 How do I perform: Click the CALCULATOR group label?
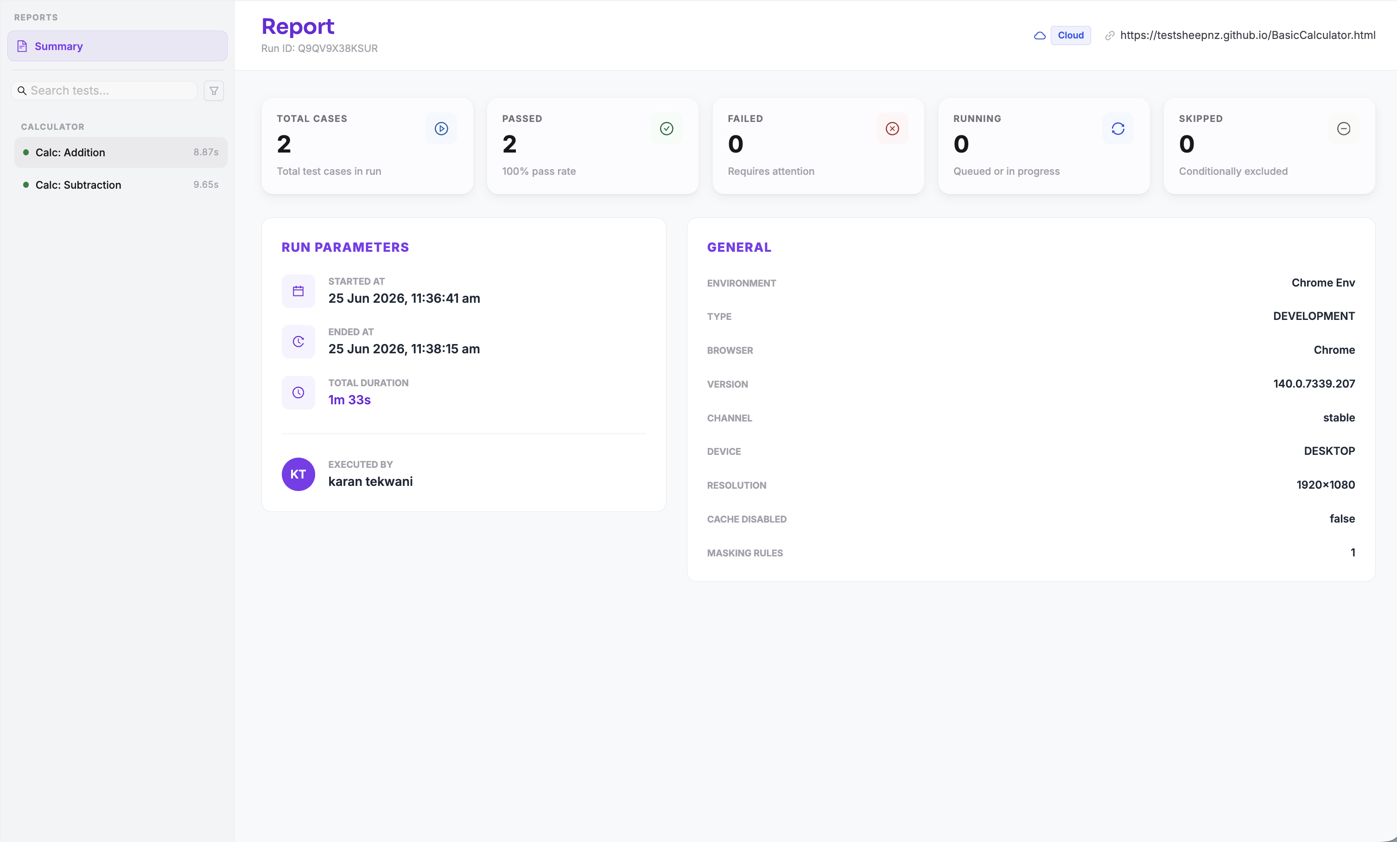pyautogui.click(x=53, y=127)
